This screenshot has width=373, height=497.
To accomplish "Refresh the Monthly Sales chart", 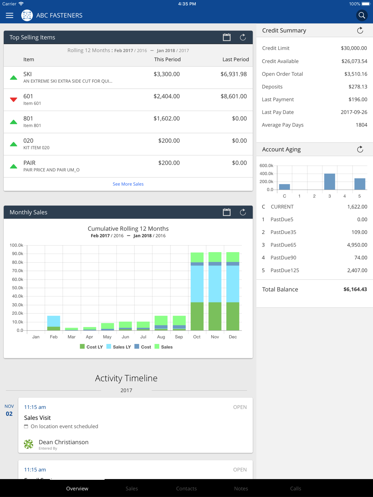I will 243,212.
